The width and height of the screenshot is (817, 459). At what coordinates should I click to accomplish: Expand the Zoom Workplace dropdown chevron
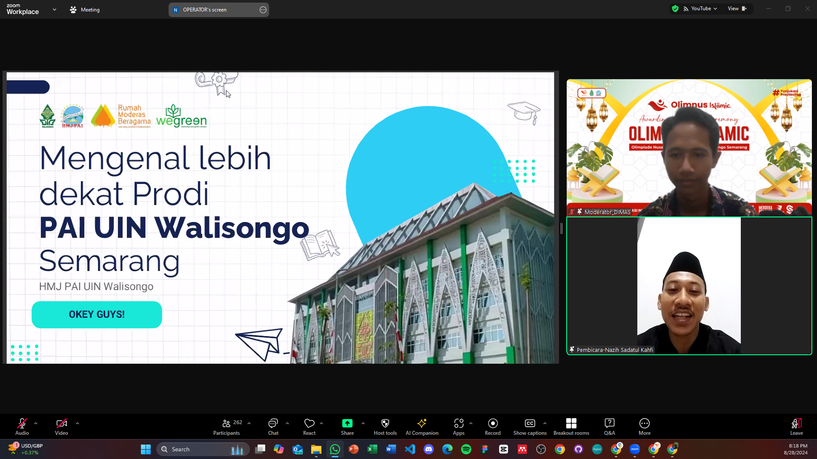tap(54, 9)
